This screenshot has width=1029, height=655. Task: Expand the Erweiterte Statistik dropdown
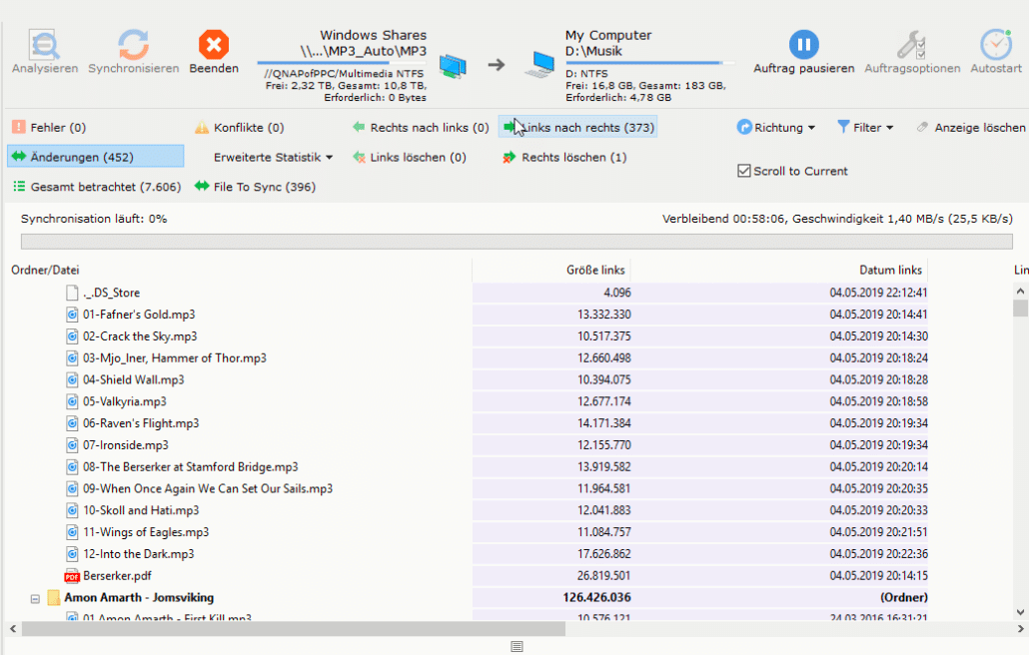[273, 157]
